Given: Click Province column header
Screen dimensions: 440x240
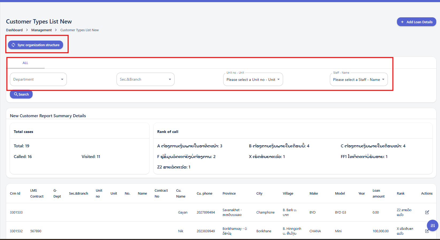Looking at the screenshot, I should point(229,194).
